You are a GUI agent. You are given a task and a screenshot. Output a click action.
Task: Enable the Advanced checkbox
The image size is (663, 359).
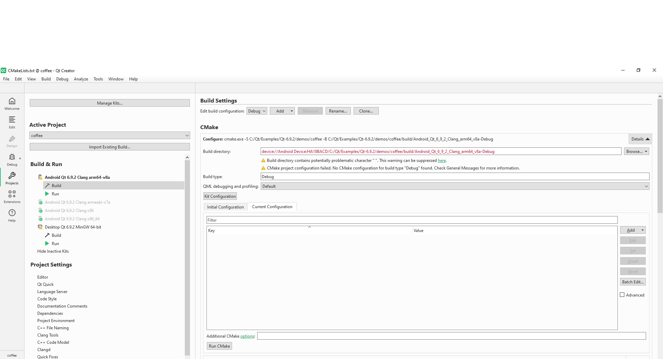click(622, 295)
